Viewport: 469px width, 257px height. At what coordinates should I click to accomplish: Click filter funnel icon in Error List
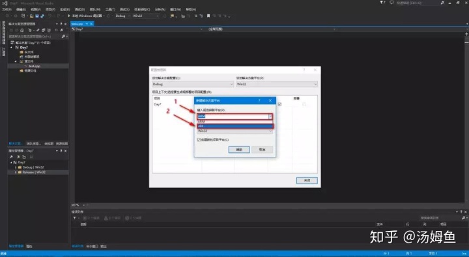(74, 218)
